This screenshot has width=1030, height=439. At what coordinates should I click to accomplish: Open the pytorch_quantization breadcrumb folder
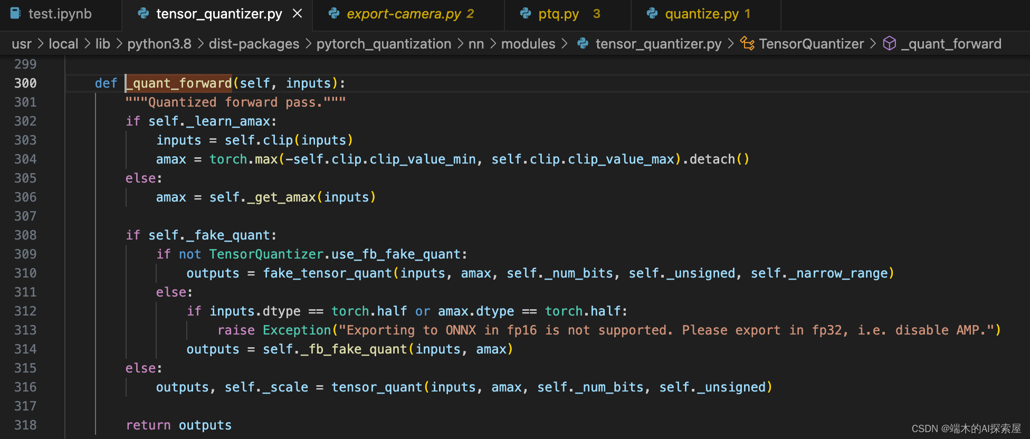[384, 44]
